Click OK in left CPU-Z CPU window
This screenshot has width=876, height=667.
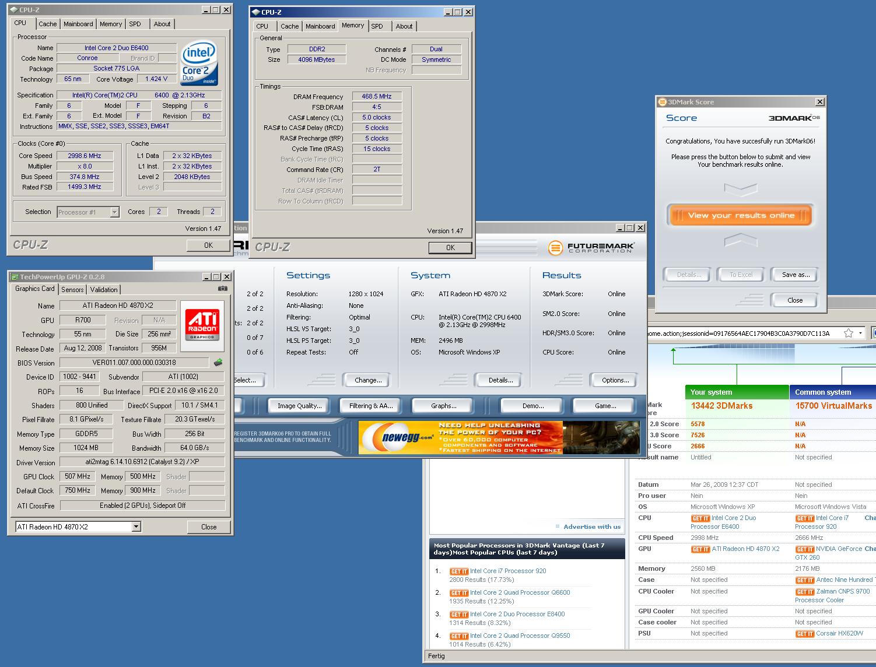[208, 245]
